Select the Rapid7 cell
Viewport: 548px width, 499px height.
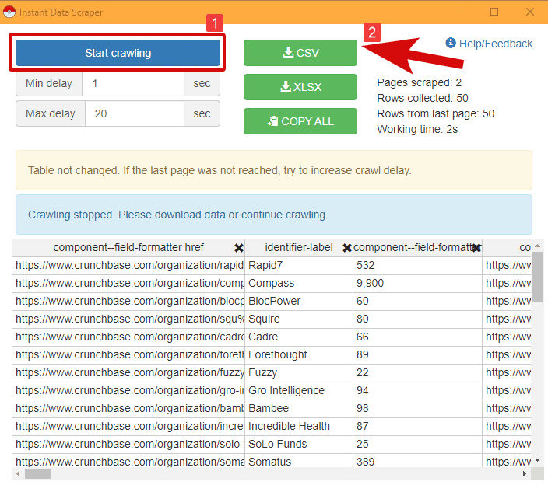coord(299,266)
